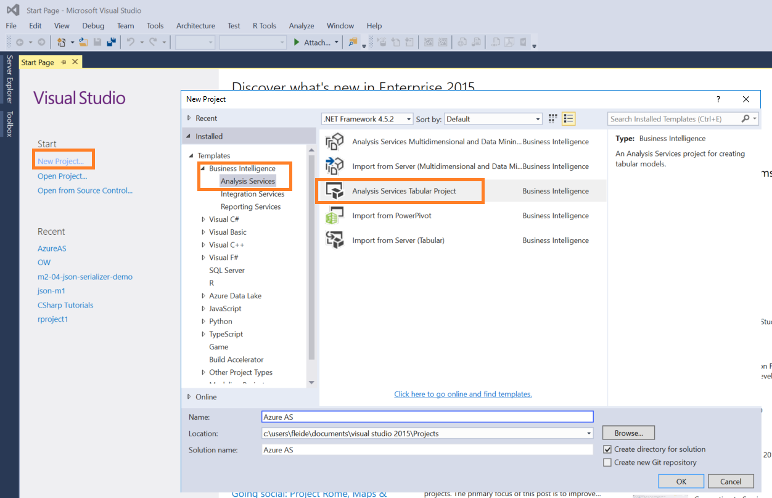Click the search magnifier in template search
The height and width of the screenshot is (498, 772).
pyautogui.click(x=745, y=119)
